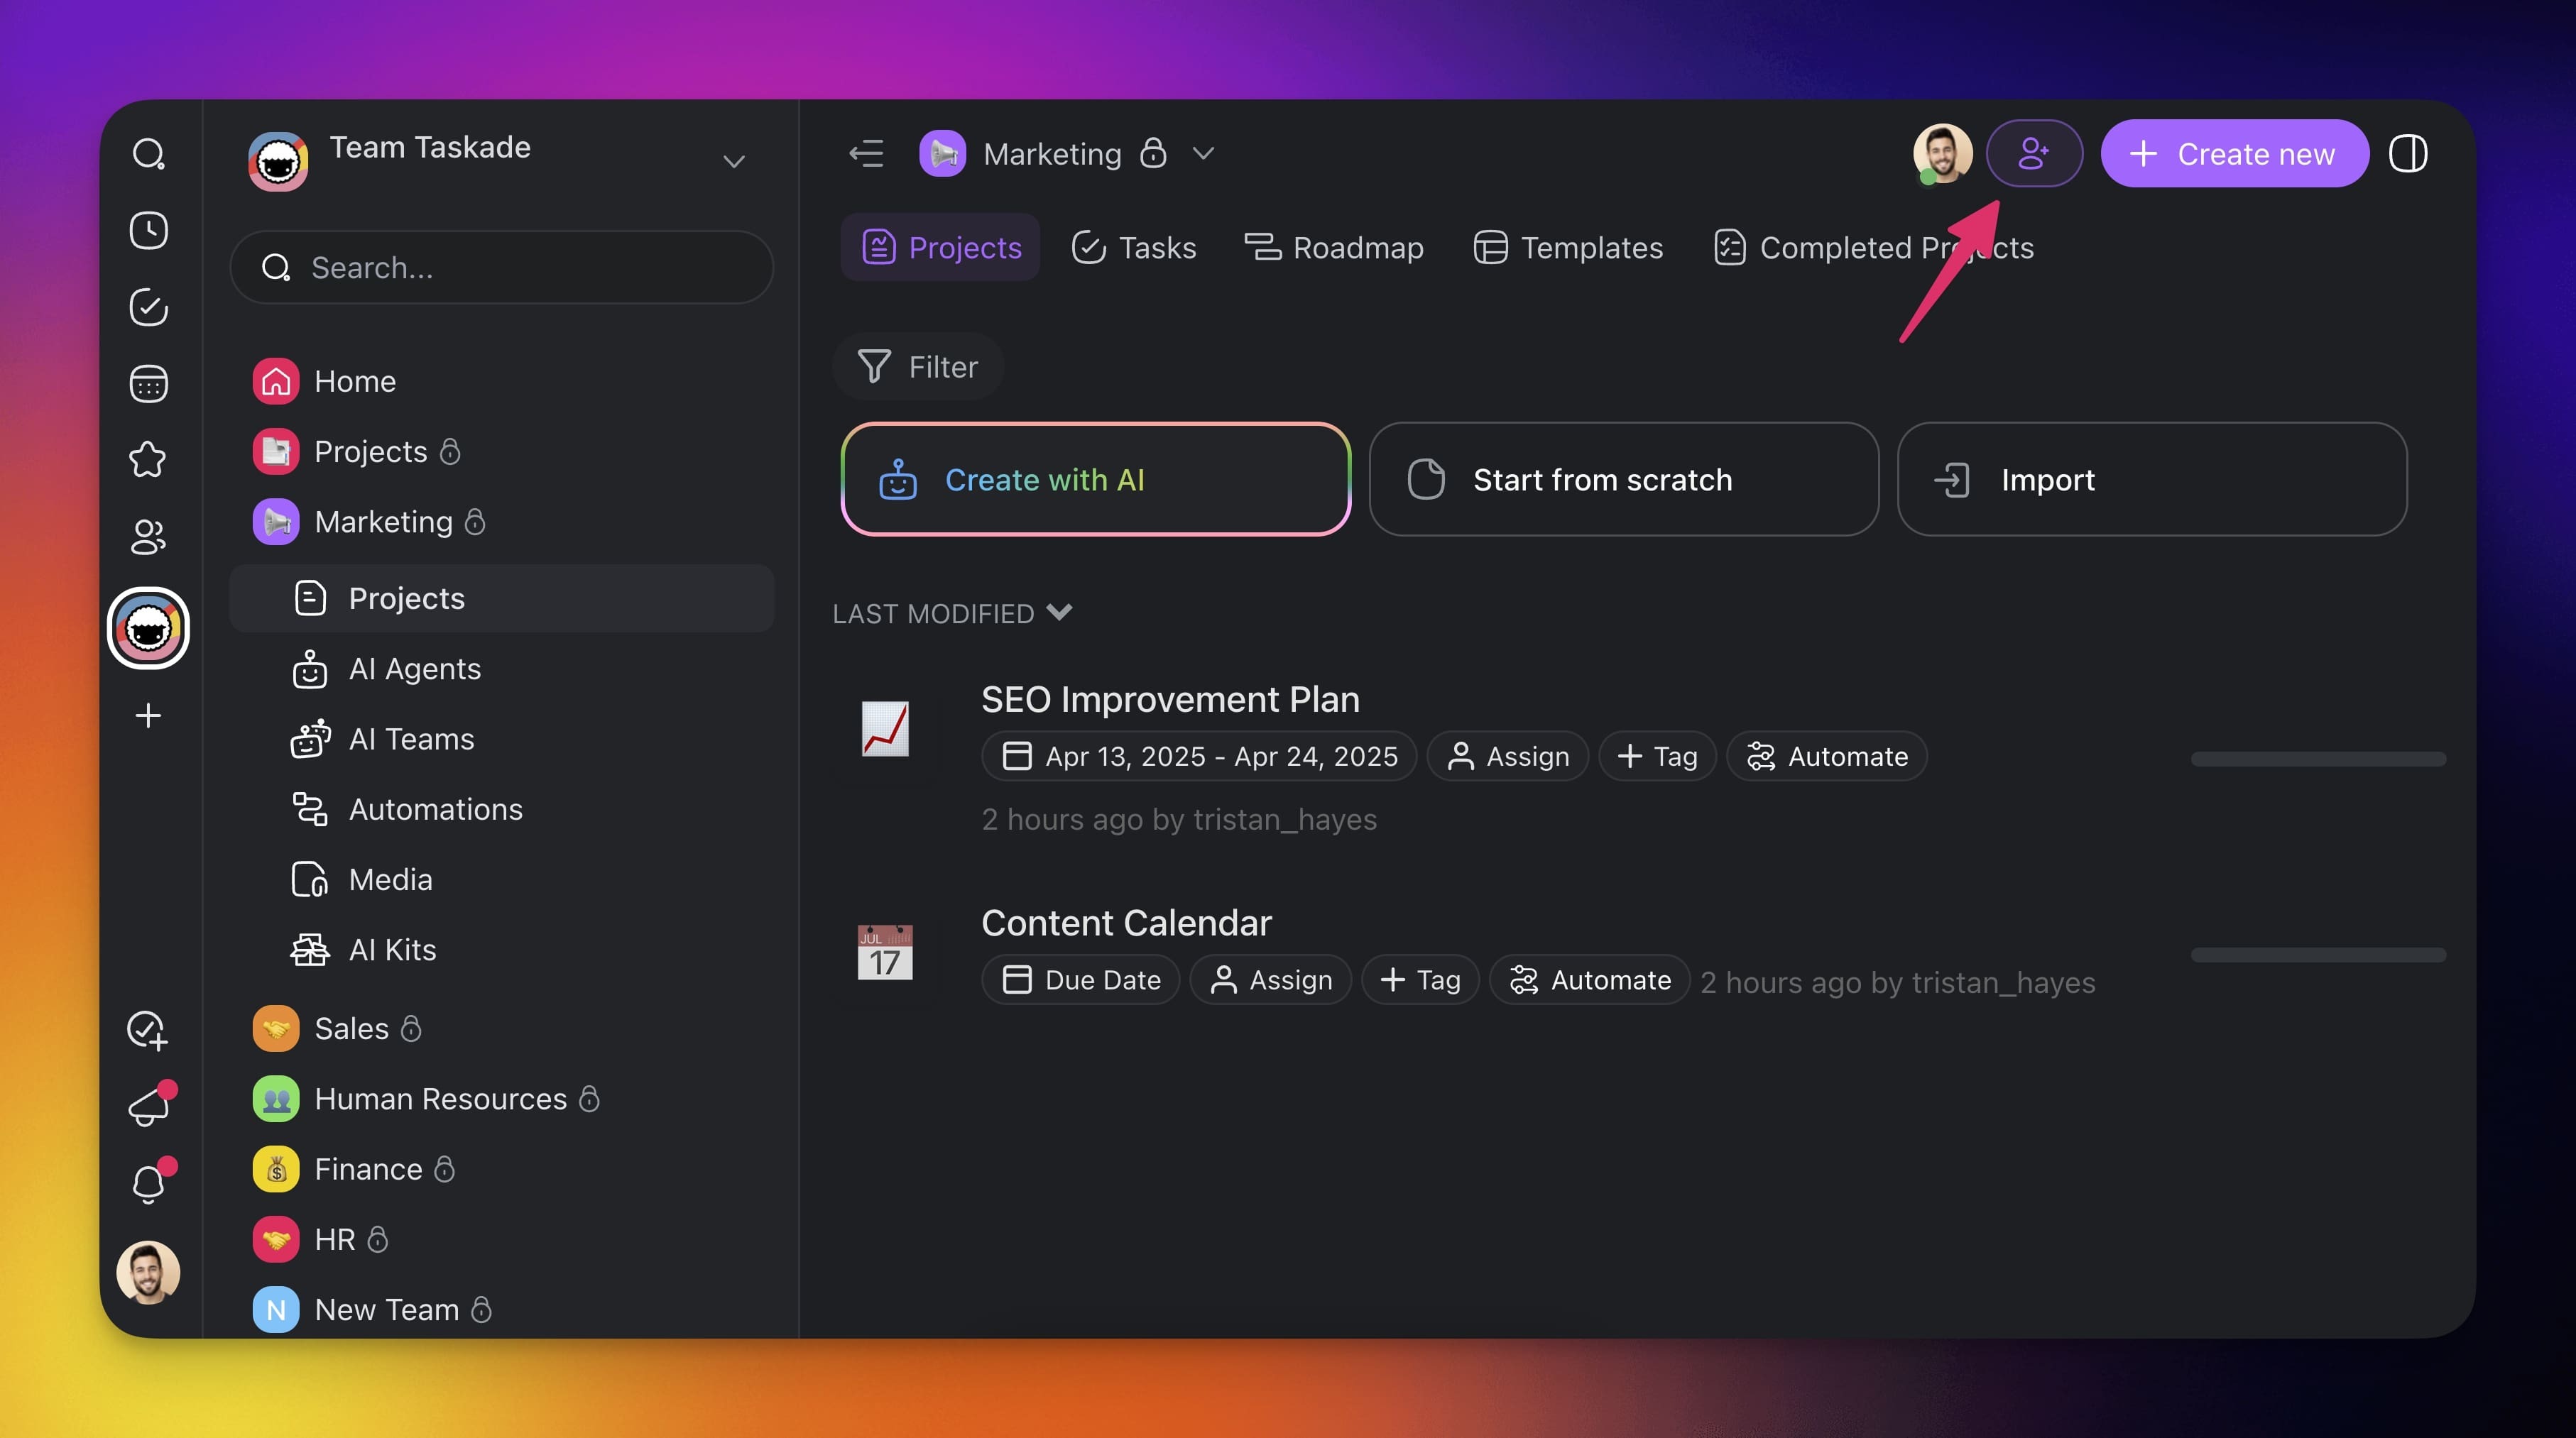
Task: Click the Create new button
Action: point(2234,154)
